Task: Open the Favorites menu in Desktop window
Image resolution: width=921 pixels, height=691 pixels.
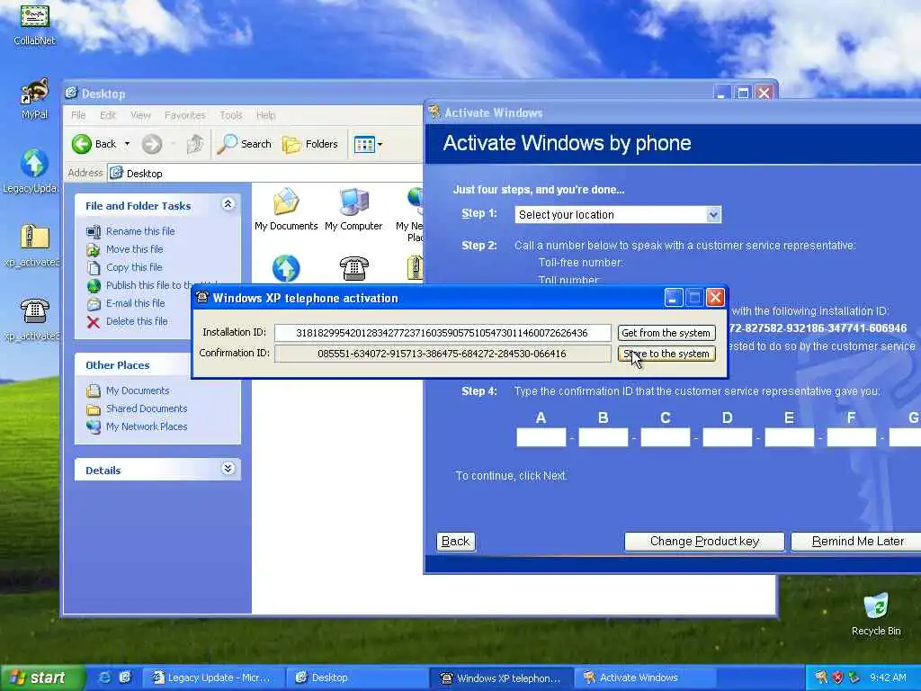Action: tap(185, 115)
